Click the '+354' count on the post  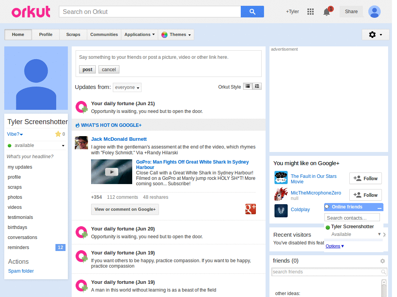click(x=97, y=197)
